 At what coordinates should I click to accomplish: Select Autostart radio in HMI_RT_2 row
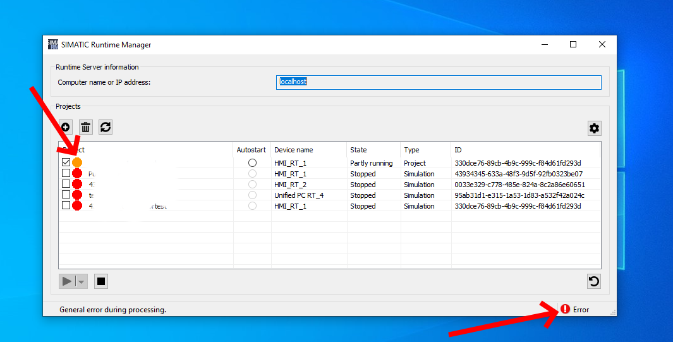[252, 184]
